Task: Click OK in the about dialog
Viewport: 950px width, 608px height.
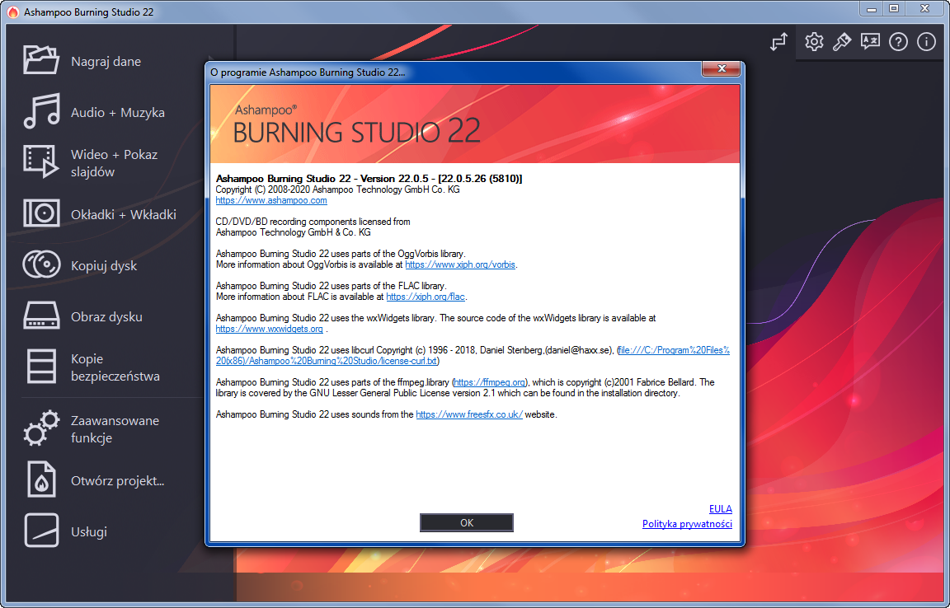Action: click(x=467, y=522)
